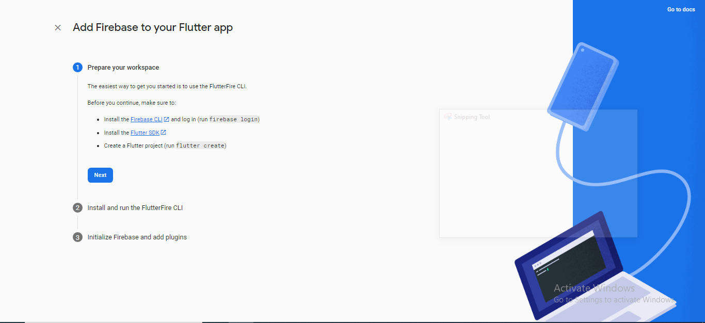705x323 pixels.
Task: Open Initialize Firebase and add plugins step
Action: pyautogui.click(x=137, y=237)
